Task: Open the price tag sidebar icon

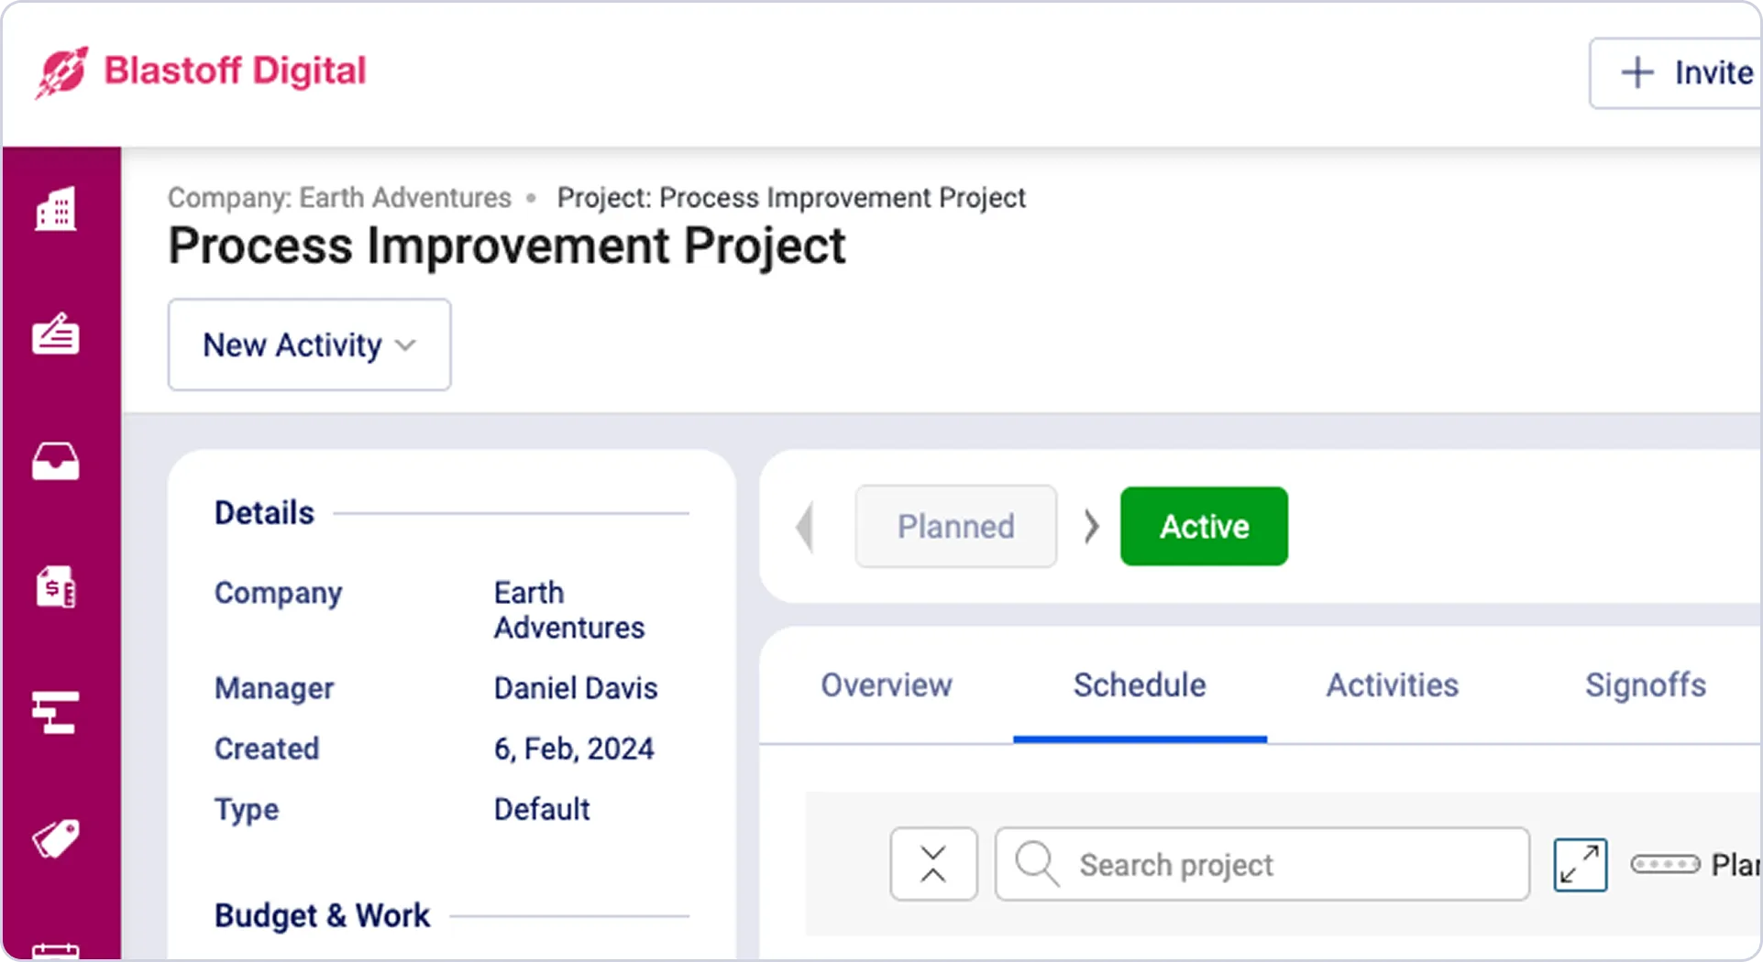Action: pos(56,838)
